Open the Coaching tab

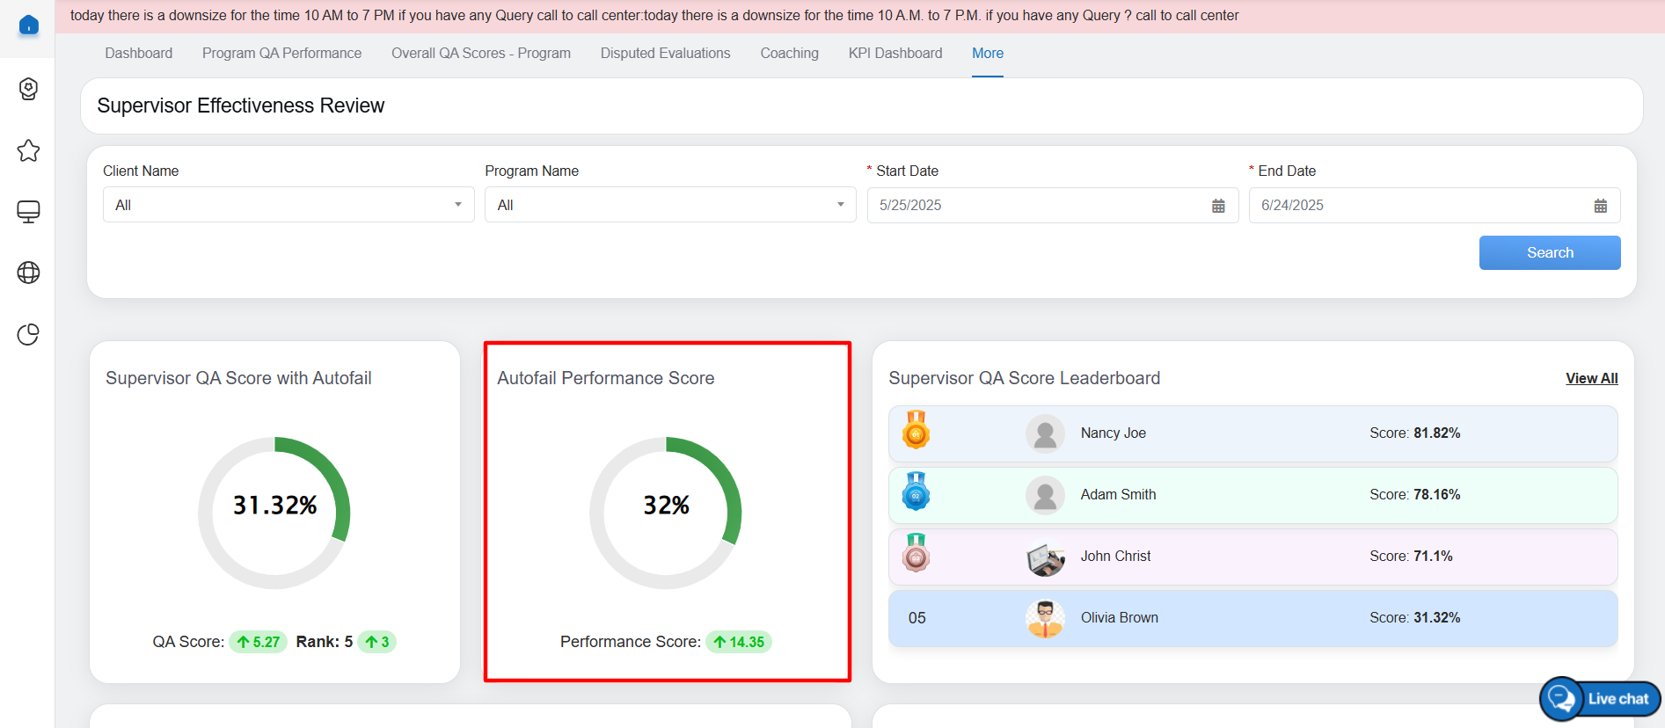pos(789,54)
